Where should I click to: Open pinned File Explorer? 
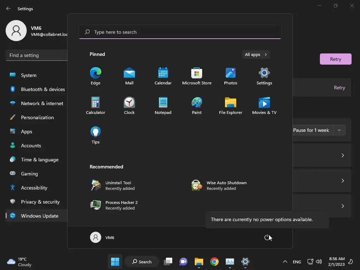[x=231, y=105]
